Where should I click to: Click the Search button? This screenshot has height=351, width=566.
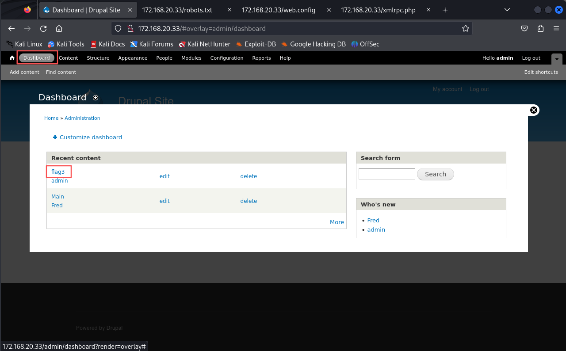[436, 174]
